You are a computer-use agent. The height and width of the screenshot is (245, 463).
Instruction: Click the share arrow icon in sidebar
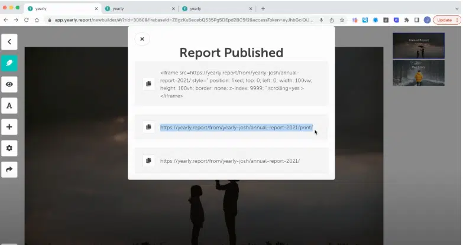(x=9, y=169)
